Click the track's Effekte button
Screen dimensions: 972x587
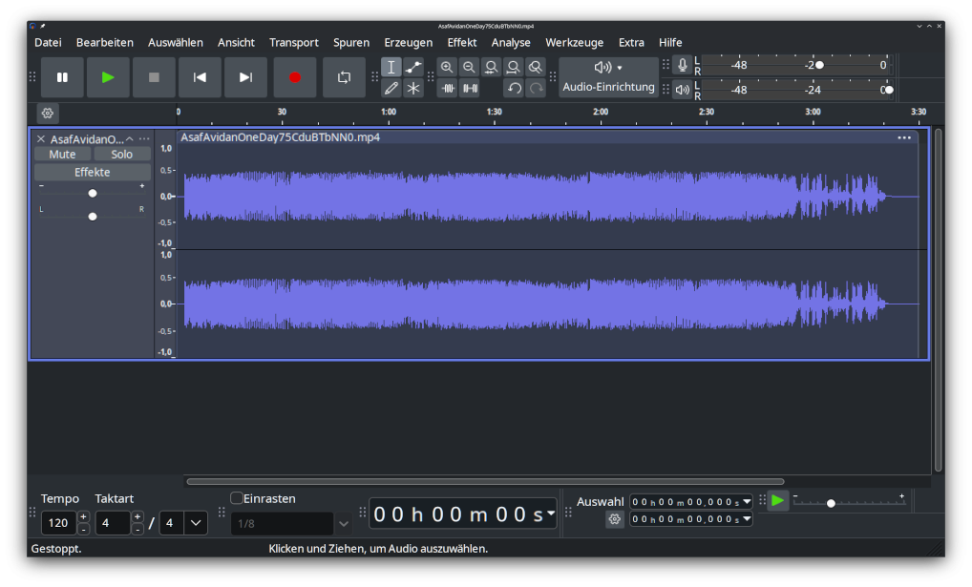coord(93,173)
